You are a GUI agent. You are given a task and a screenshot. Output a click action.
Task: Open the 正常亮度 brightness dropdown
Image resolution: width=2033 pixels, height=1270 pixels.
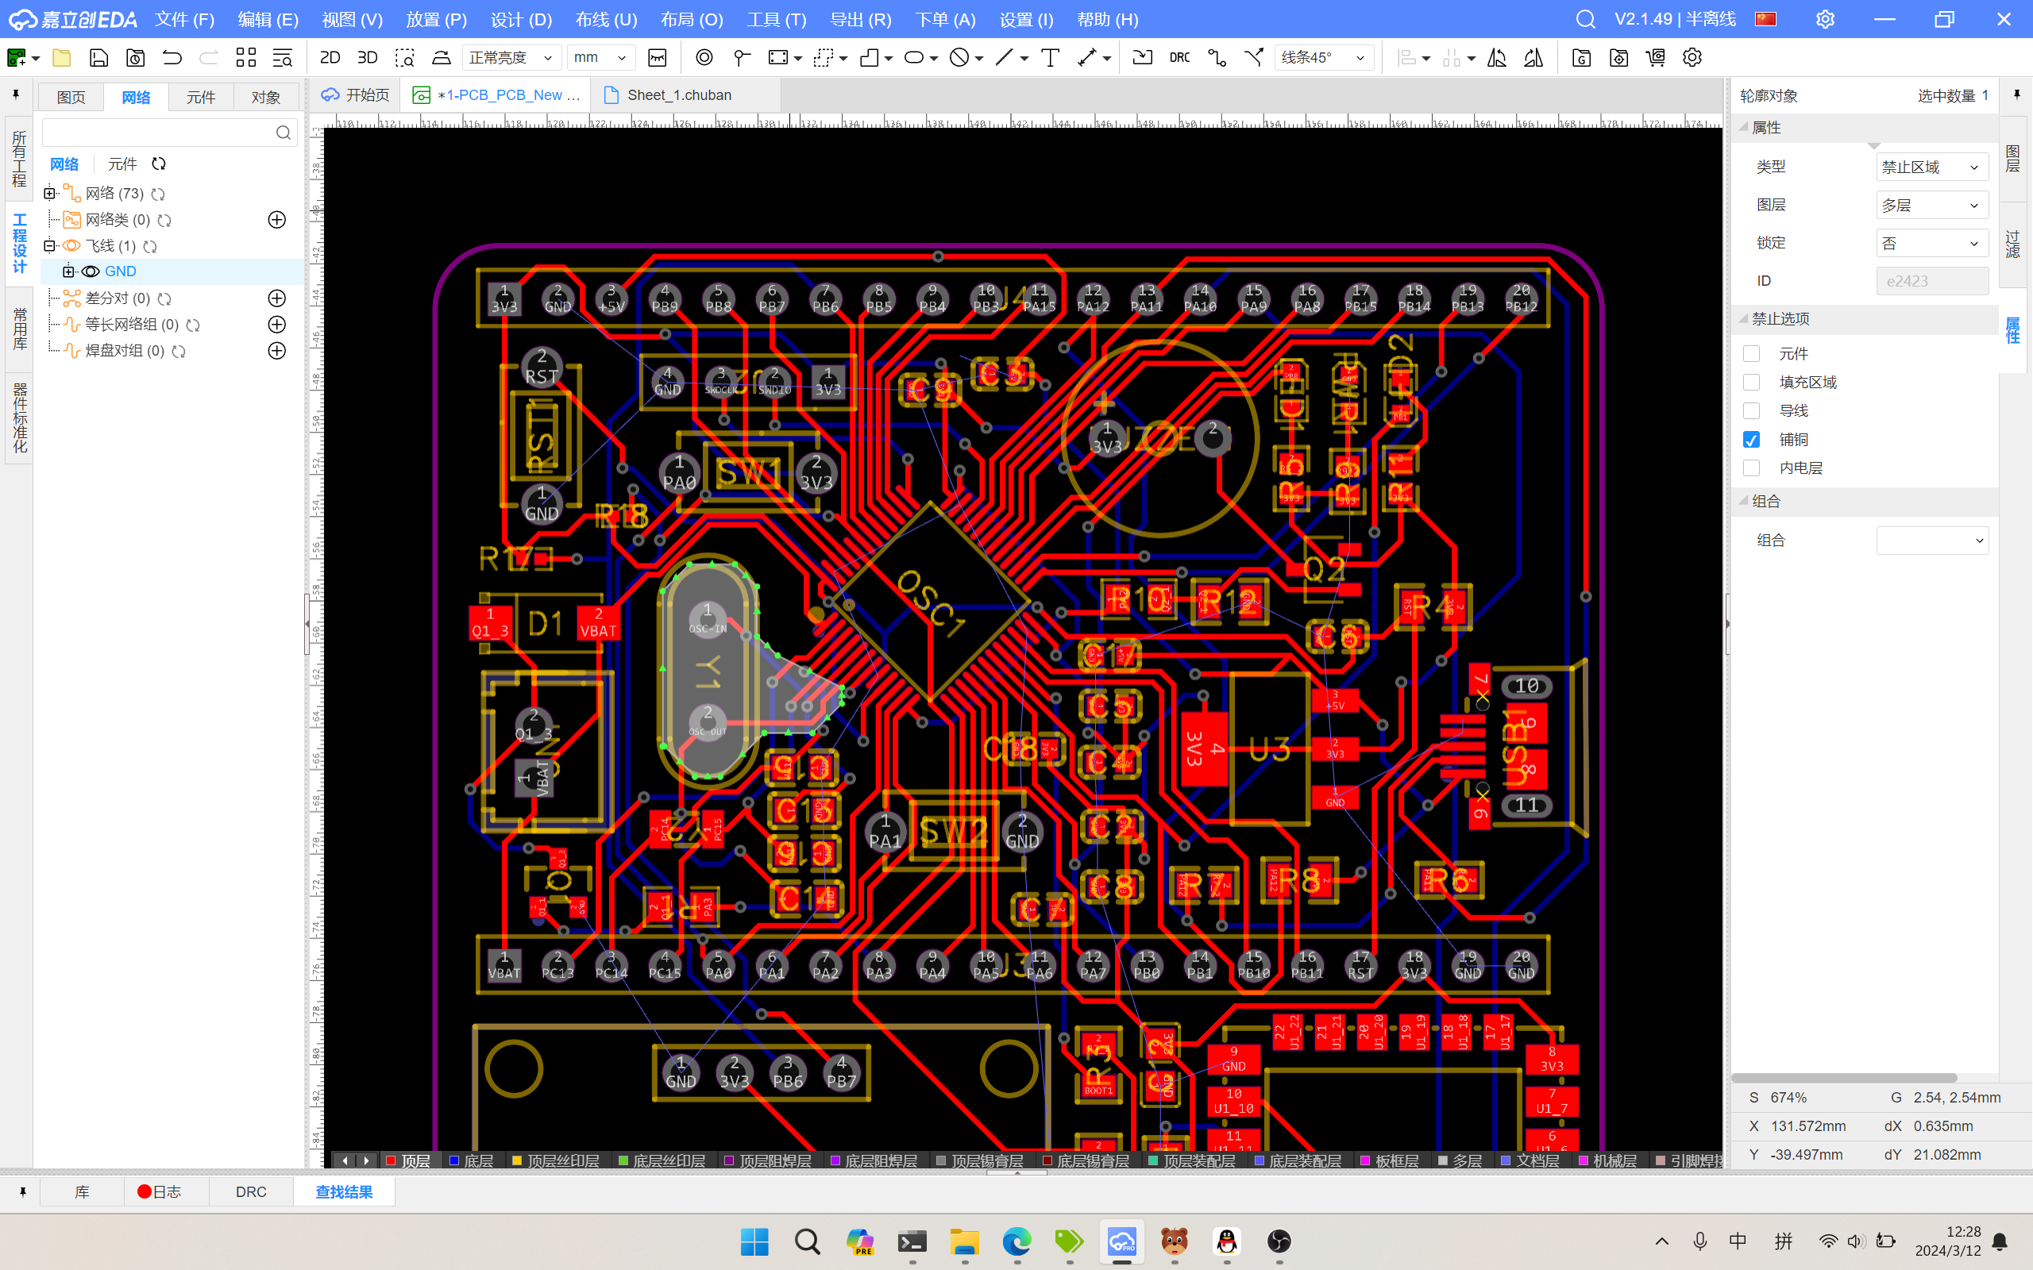(x=511, y=57)
